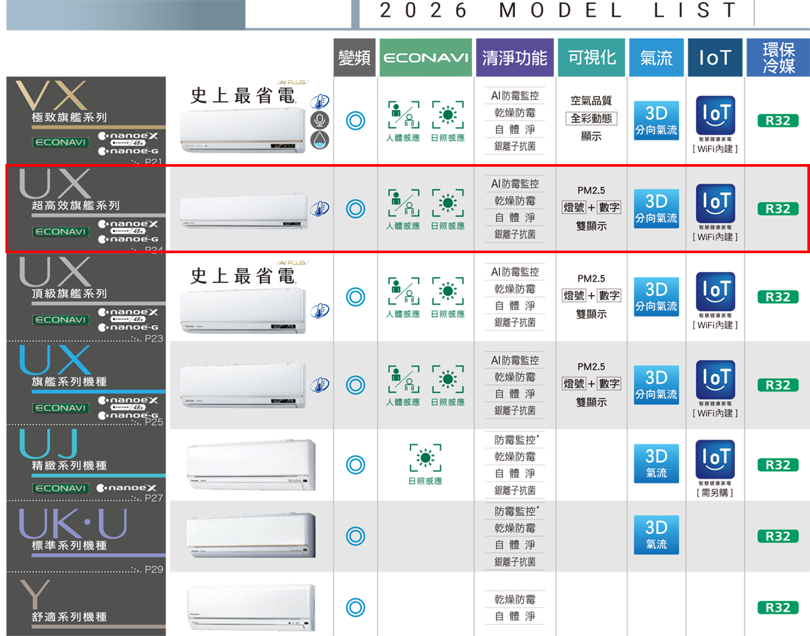Click 全彩動態 box in VX row

[x=591, y=118]
